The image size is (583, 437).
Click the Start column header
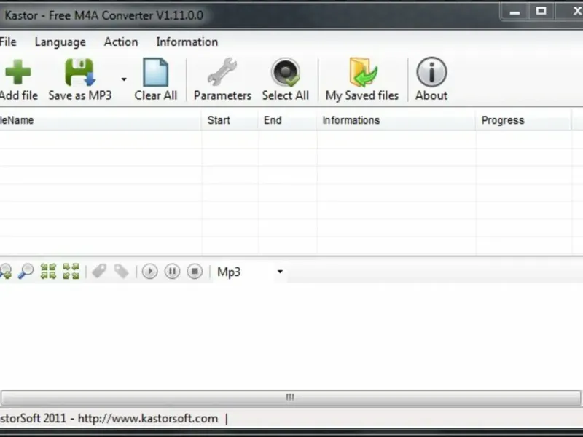click(x=230, y=120)
